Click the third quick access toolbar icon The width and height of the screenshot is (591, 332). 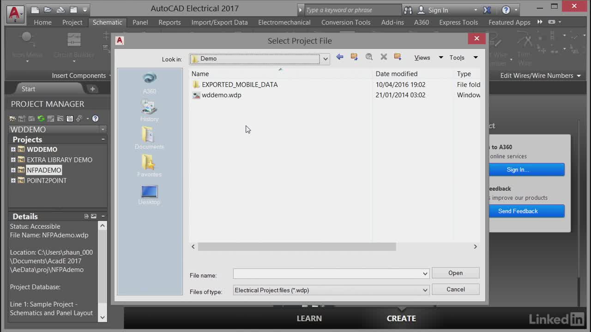click(x=60, y=9)
